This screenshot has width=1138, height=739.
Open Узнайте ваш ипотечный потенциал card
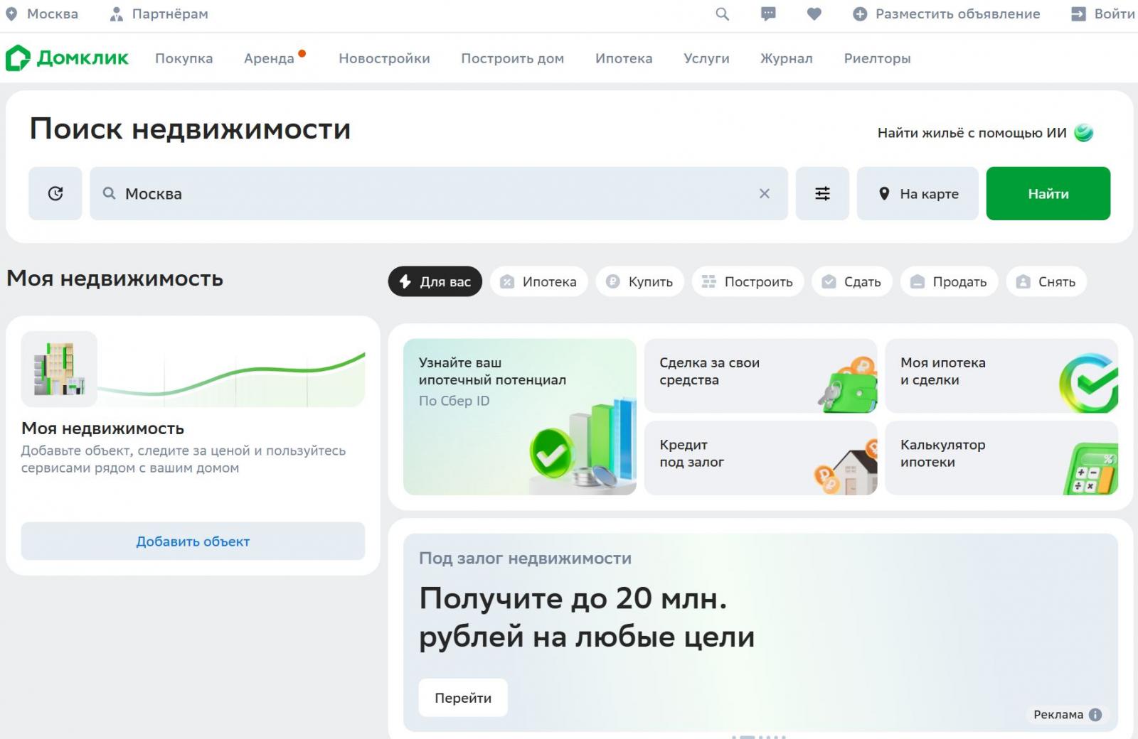[x=520, y=417]
